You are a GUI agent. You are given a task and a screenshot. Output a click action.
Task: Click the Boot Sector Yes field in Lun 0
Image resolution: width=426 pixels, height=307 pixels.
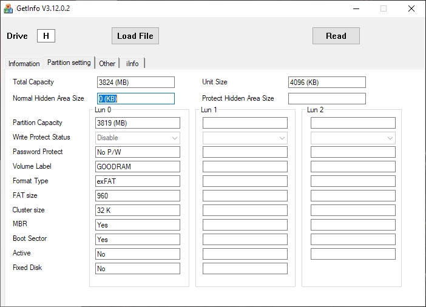tap(138, 240)
